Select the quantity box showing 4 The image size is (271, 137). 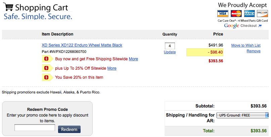(x=170, y=46)
